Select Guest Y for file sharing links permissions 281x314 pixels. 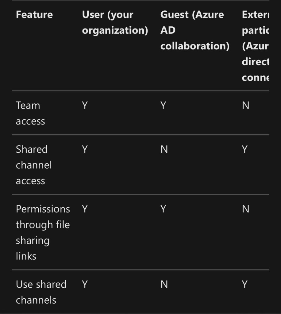[164, 209]
